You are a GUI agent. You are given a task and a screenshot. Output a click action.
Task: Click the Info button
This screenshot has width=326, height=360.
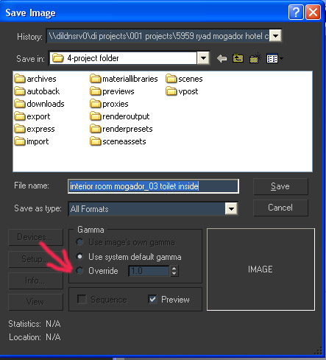[35, 280]
